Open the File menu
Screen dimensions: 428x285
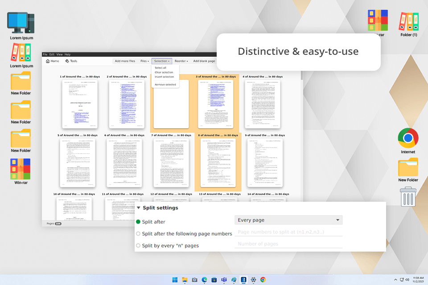(x=45, y=54)
